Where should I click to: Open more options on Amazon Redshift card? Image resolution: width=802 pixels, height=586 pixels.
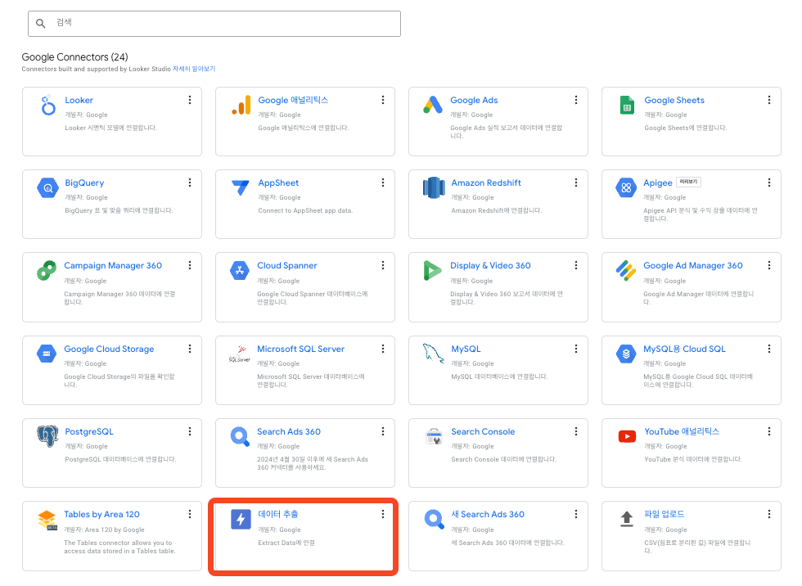[x=576, y=183]
